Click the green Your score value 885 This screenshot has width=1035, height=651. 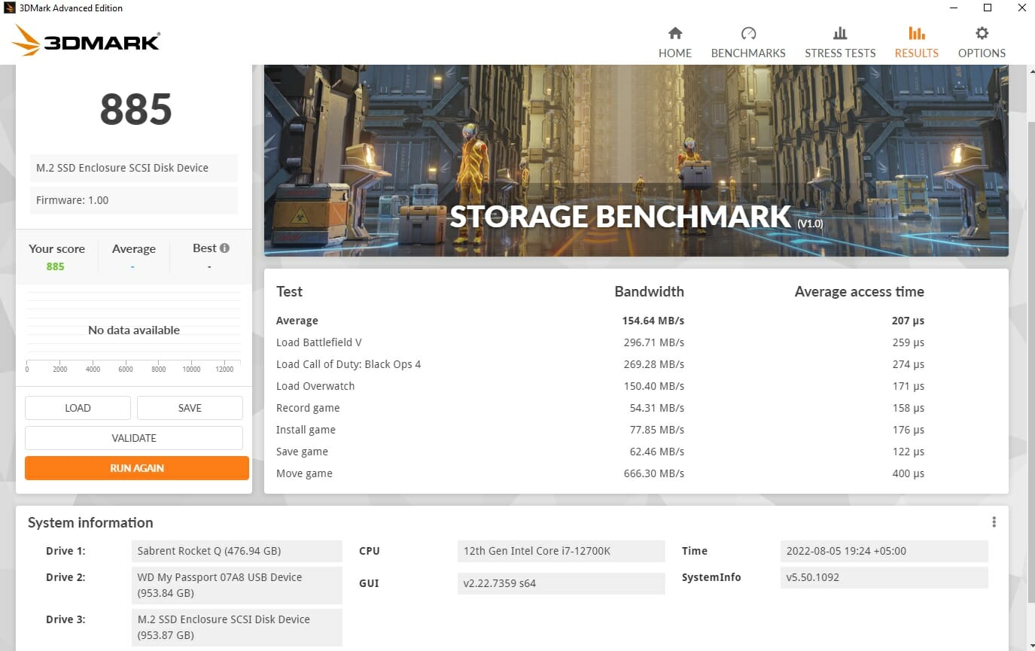click(56, 266)
